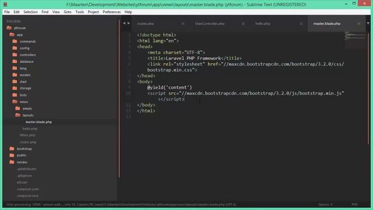Expand the commands folder
Image resolution: width=373 pixels, height=210 pixels.
point(15,41)
